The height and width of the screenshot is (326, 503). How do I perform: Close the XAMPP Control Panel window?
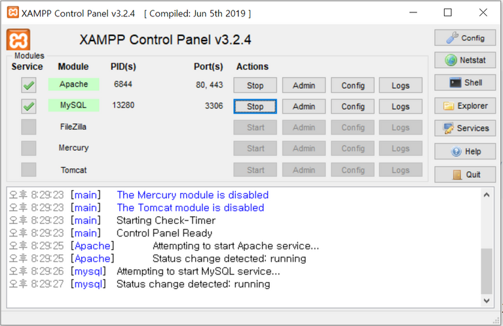(x=483, y=12)
